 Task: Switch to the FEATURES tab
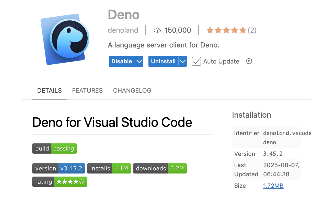tap(87, 91)
